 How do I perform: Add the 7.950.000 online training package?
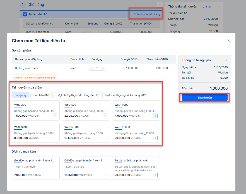pyautogui.click(x=55, y=175)
